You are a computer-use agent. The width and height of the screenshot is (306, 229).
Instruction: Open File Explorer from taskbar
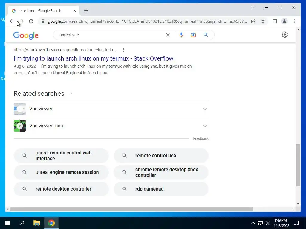point(36,223)
